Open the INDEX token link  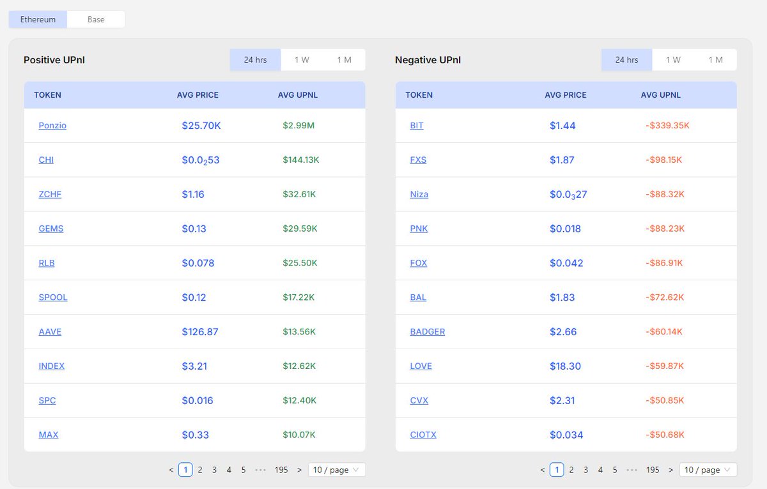tap(52, 366)
